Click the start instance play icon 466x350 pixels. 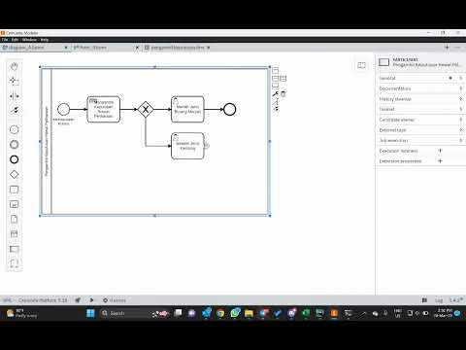click(x=91, y=300)
